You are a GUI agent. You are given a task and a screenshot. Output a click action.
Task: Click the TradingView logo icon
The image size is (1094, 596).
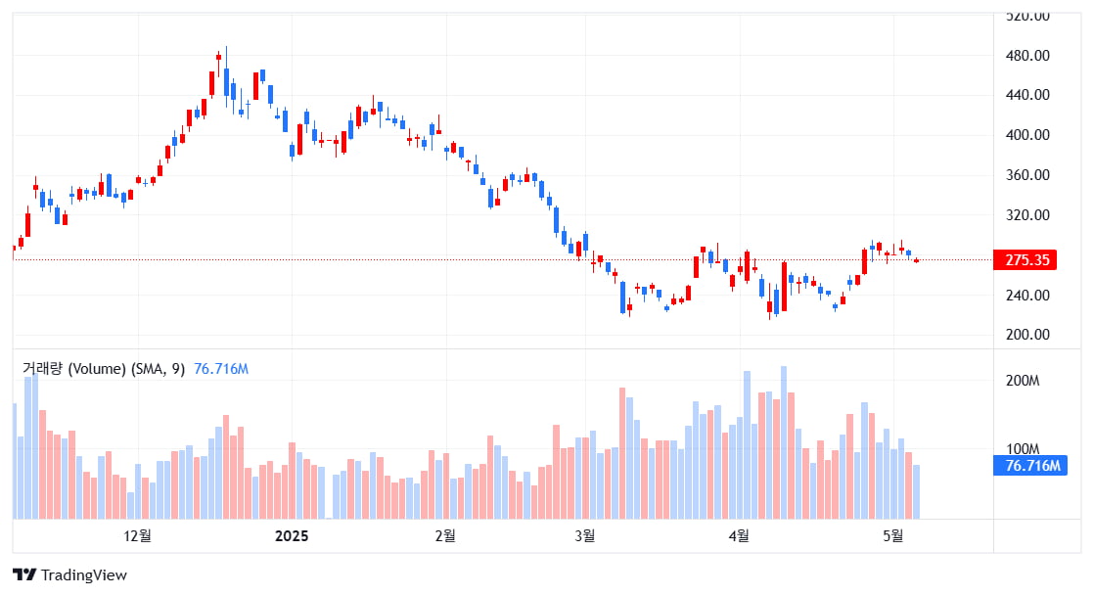[24, 575]
